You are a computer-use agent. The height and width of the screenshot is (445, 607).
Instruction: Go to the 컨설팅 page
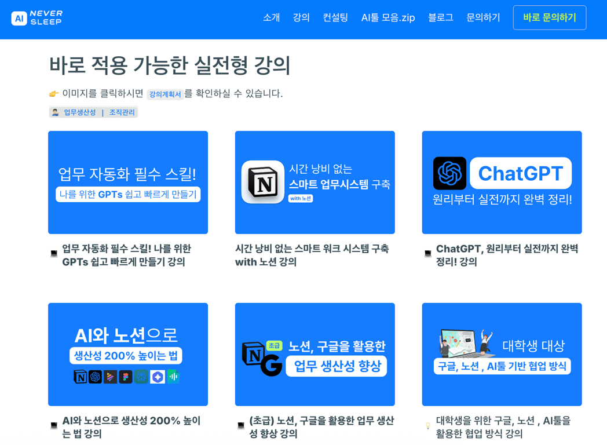point(335,17)
